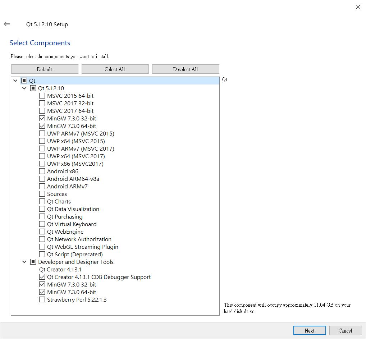The width and height of the screenshot is (366, 339).
Task: Check Strawberry Perl 5.22.1.3
Action: click(x=42, y=299)
